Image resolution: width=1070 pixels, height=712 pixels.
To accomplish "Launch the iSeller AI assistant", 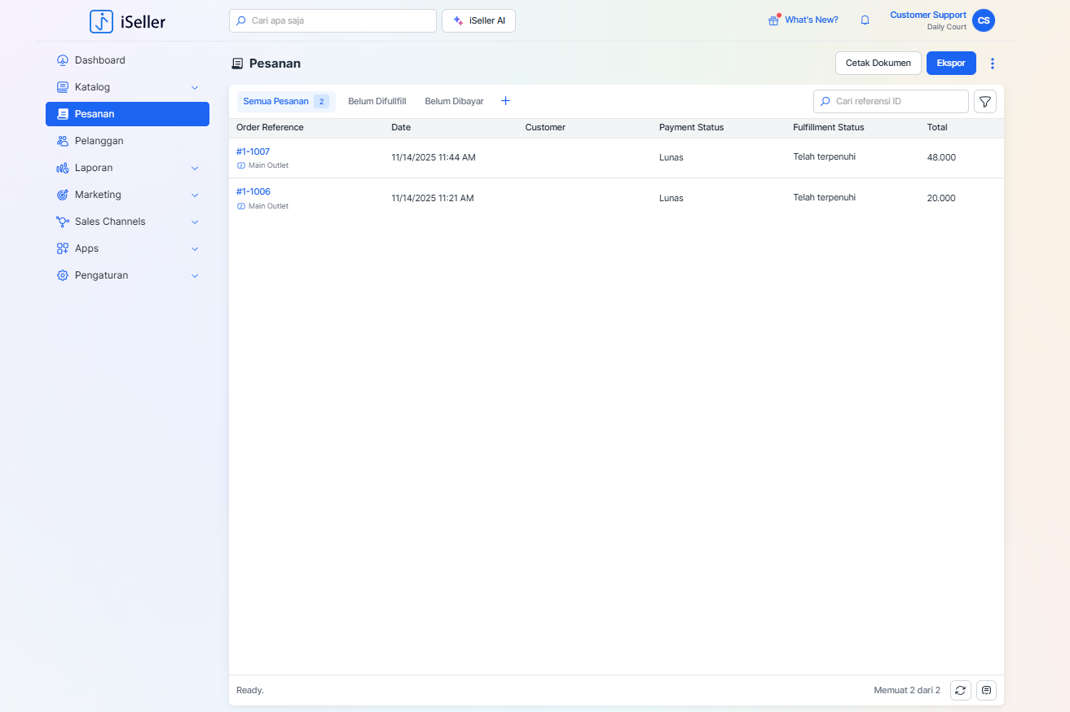I will tap(478, 21).
